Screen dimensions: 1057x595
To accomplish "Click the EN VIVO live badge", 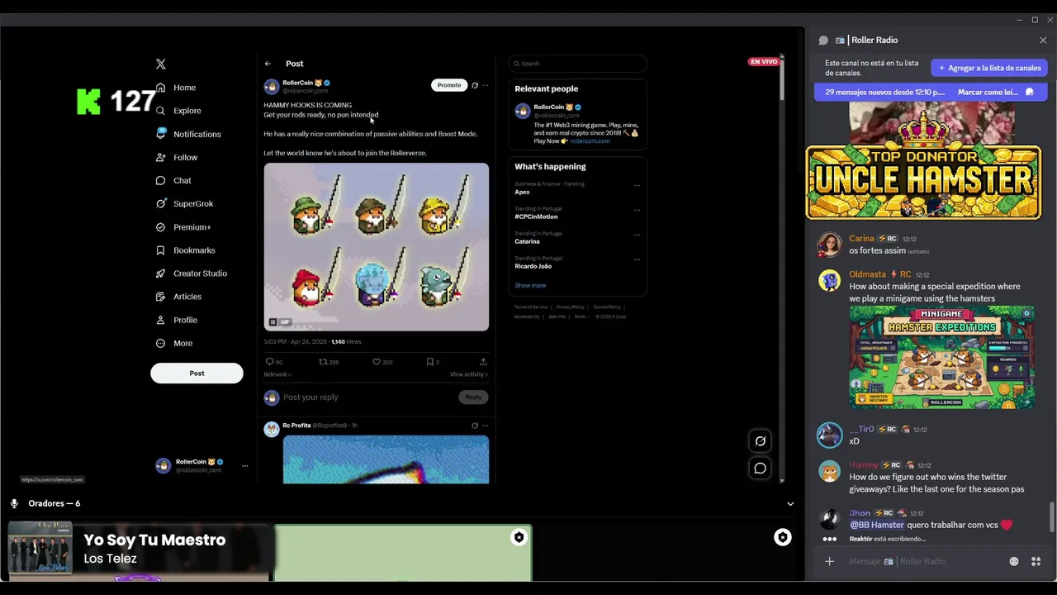I will tap(763, 62).
